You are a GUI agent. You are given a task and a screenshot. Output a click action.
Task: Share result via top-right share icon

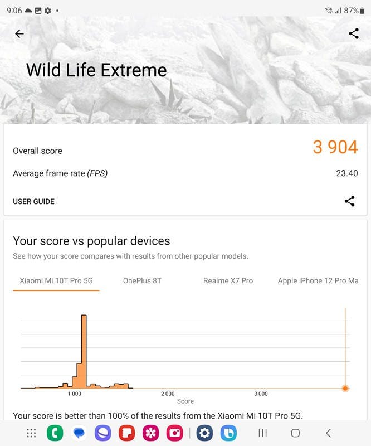point(354,33)
